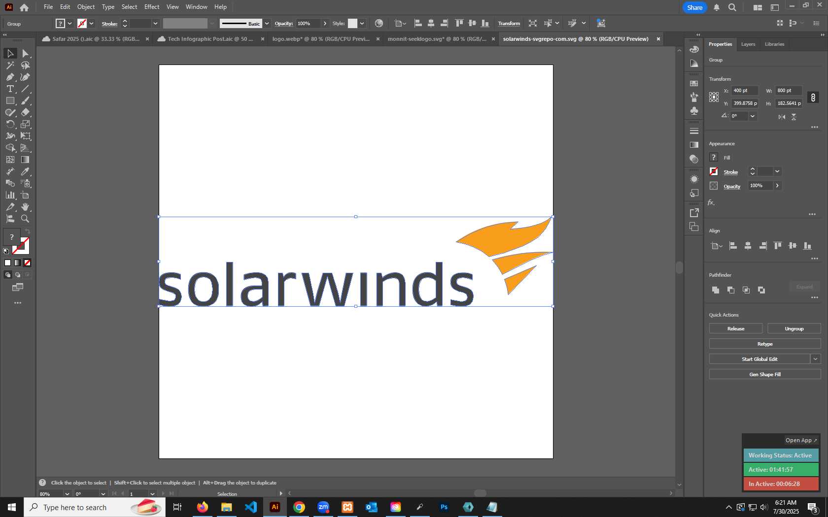828x517 pixels.
Task: Reset default fill and stroke
Action: tap(6, 251)
